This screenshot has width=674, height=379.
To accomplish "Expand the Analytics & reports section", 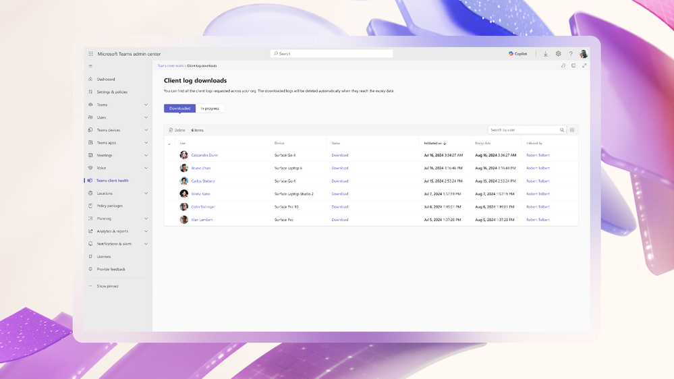I will coord(146,231).
